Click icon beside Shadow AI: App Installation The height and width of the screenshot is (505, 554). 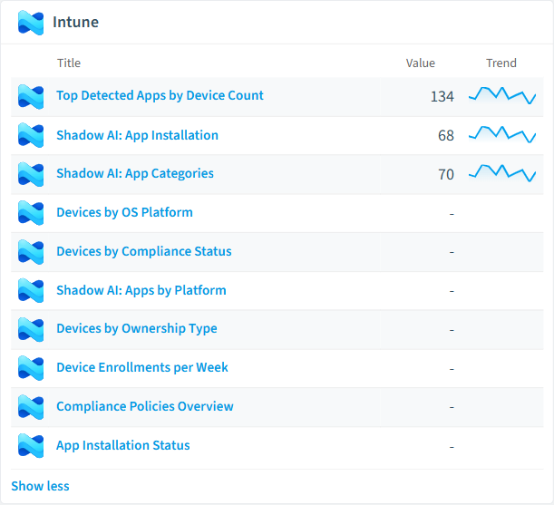(31, 135)
